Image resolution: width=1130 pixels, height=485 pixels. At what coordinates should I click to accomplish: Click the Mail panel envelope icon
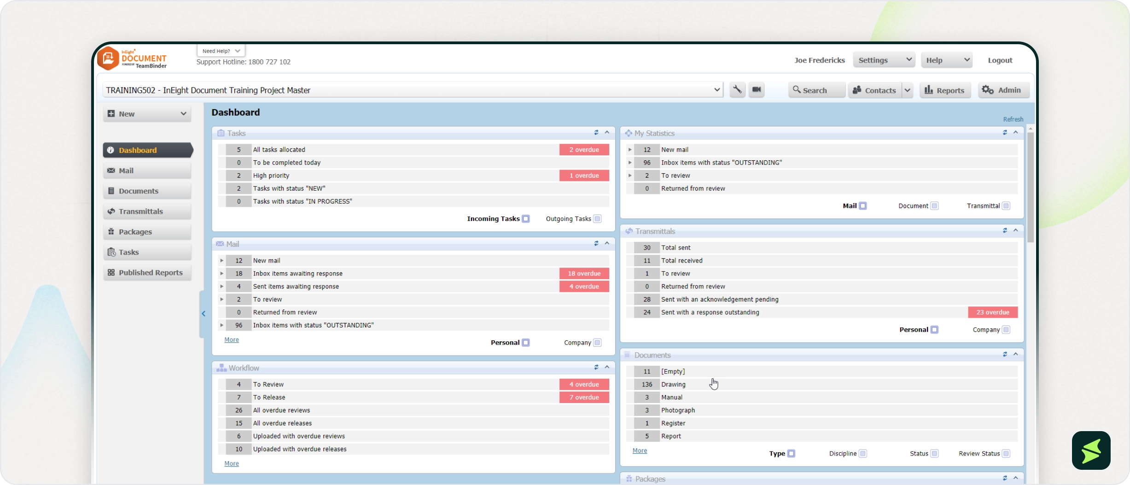[x=220, y=244]
